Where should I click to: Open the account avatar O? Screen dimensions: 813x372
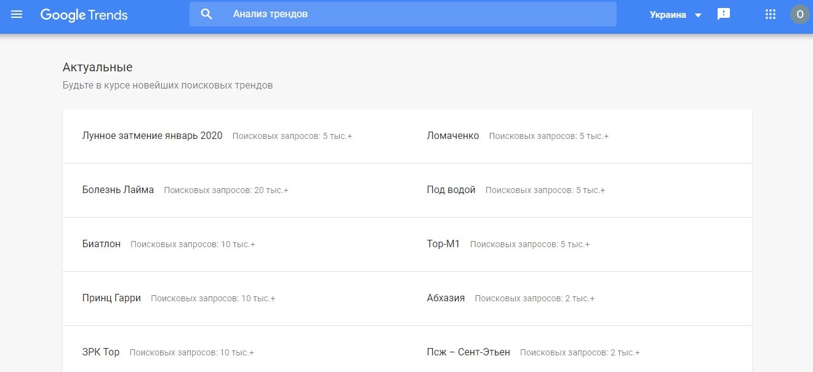[800, 14]
